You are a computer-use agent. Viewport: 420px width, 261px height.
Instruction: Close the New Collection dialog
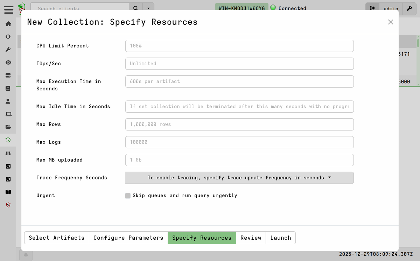coord(391,22)
